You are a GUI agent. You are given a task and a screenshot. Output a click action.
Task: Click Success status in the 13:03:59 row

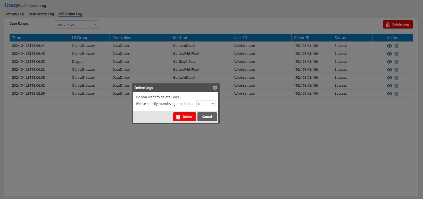(x=341, y=94)
